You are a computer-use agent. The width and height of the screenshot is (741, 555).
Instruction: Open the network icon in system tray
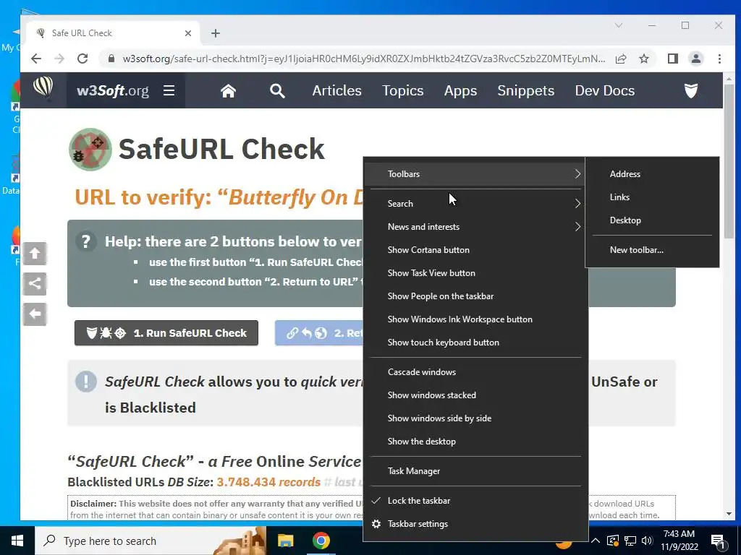click(630, 541)
